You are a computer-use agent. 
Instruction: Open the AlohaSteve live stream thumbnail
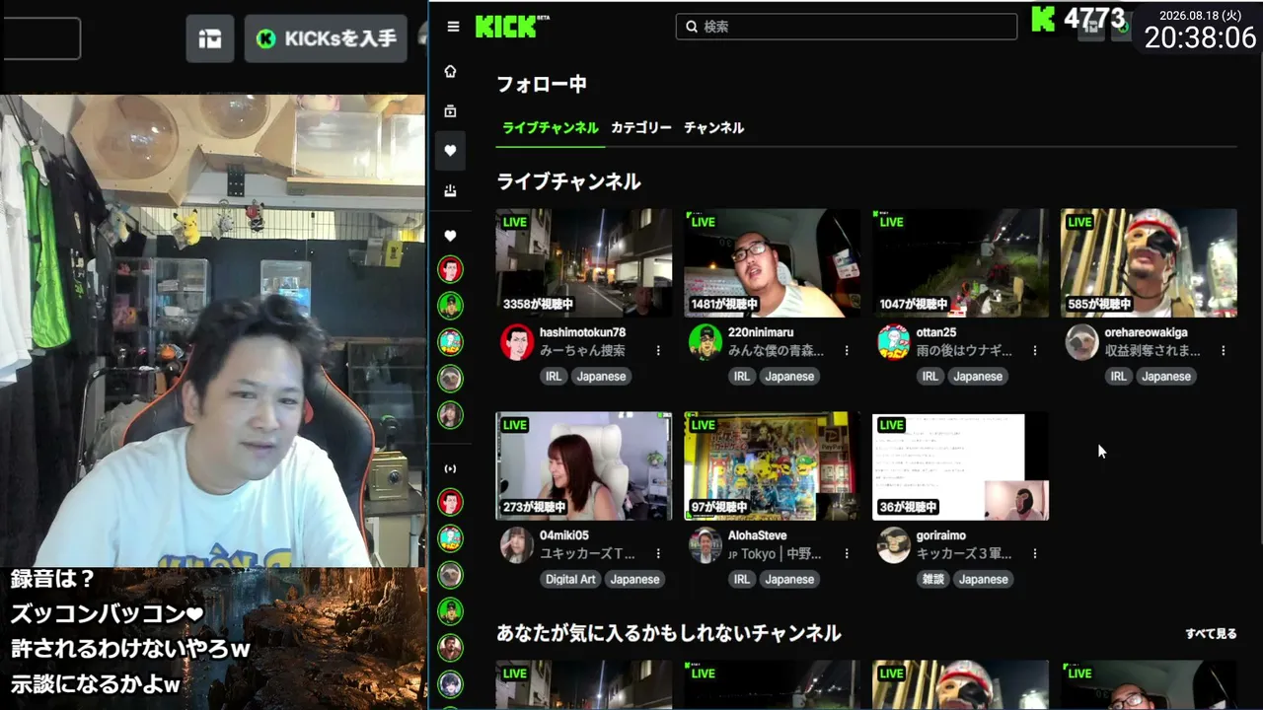(x=773, y=465)
